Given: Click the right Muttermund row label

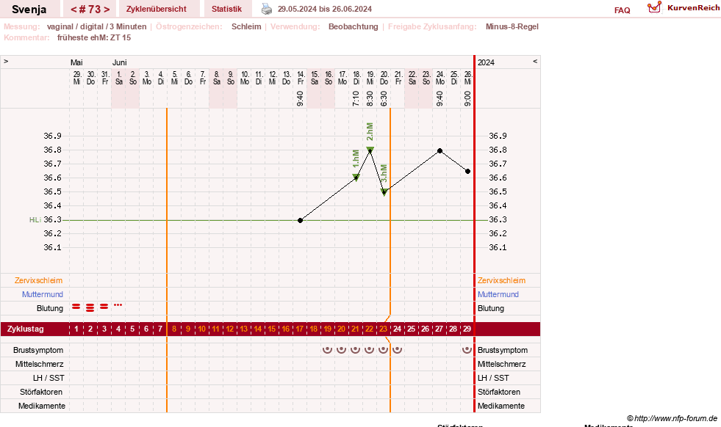Looking at the screenshot, I should [498, 294].
